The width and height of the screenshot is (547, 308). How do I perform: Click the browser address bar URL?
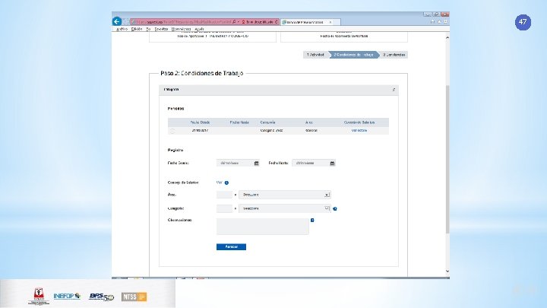pos(181,21)
